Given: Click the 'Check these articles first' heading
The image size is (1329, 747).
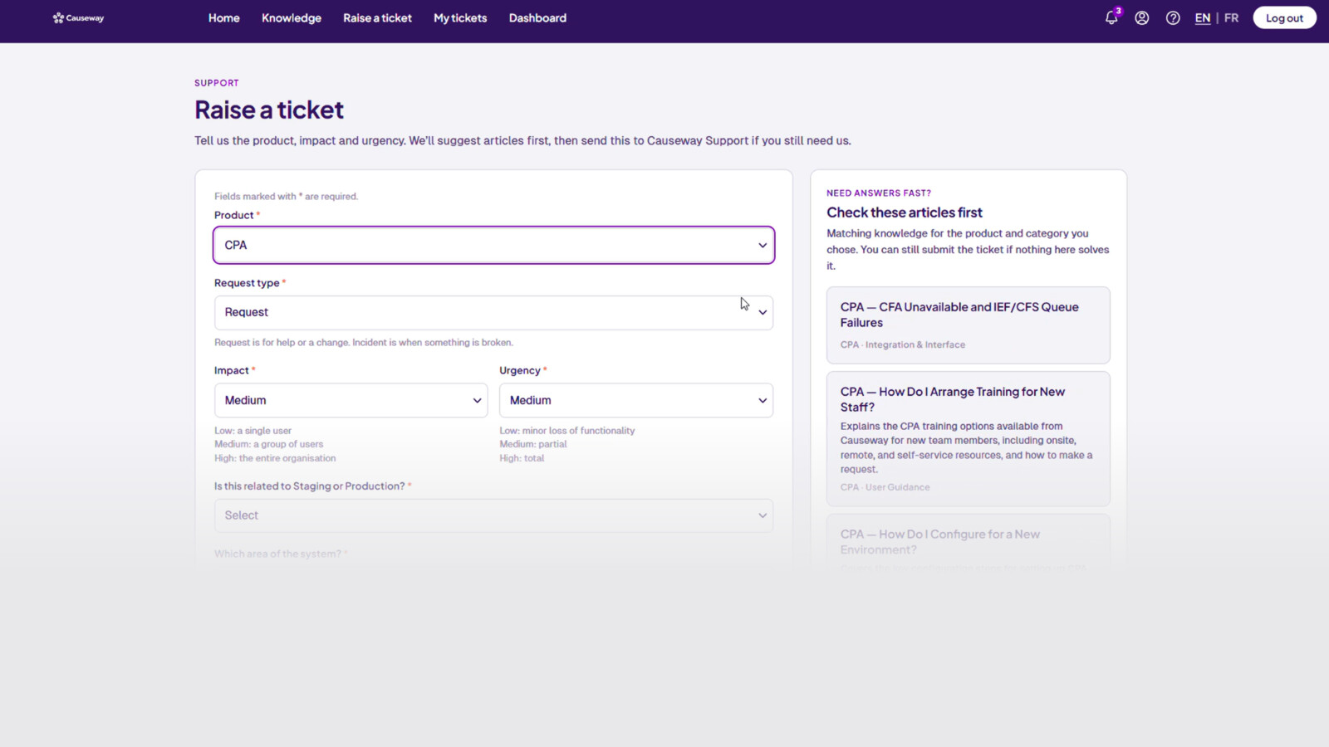Looking at the screenshot, I should tap(904, 212).
